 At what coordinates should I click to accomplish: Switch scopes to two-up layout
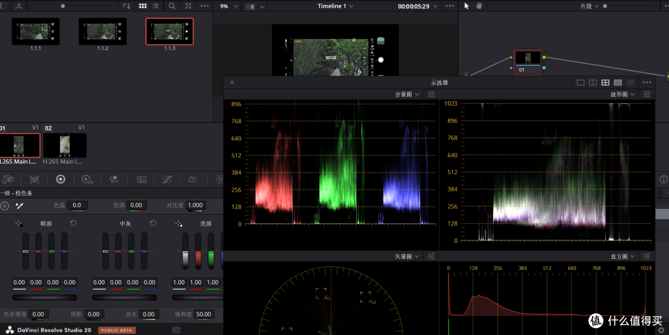click(593, 83)
